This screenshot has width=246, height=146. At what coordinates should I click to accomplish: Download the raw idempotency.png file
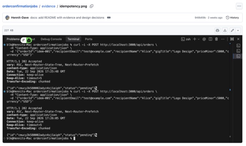[225, 30]
